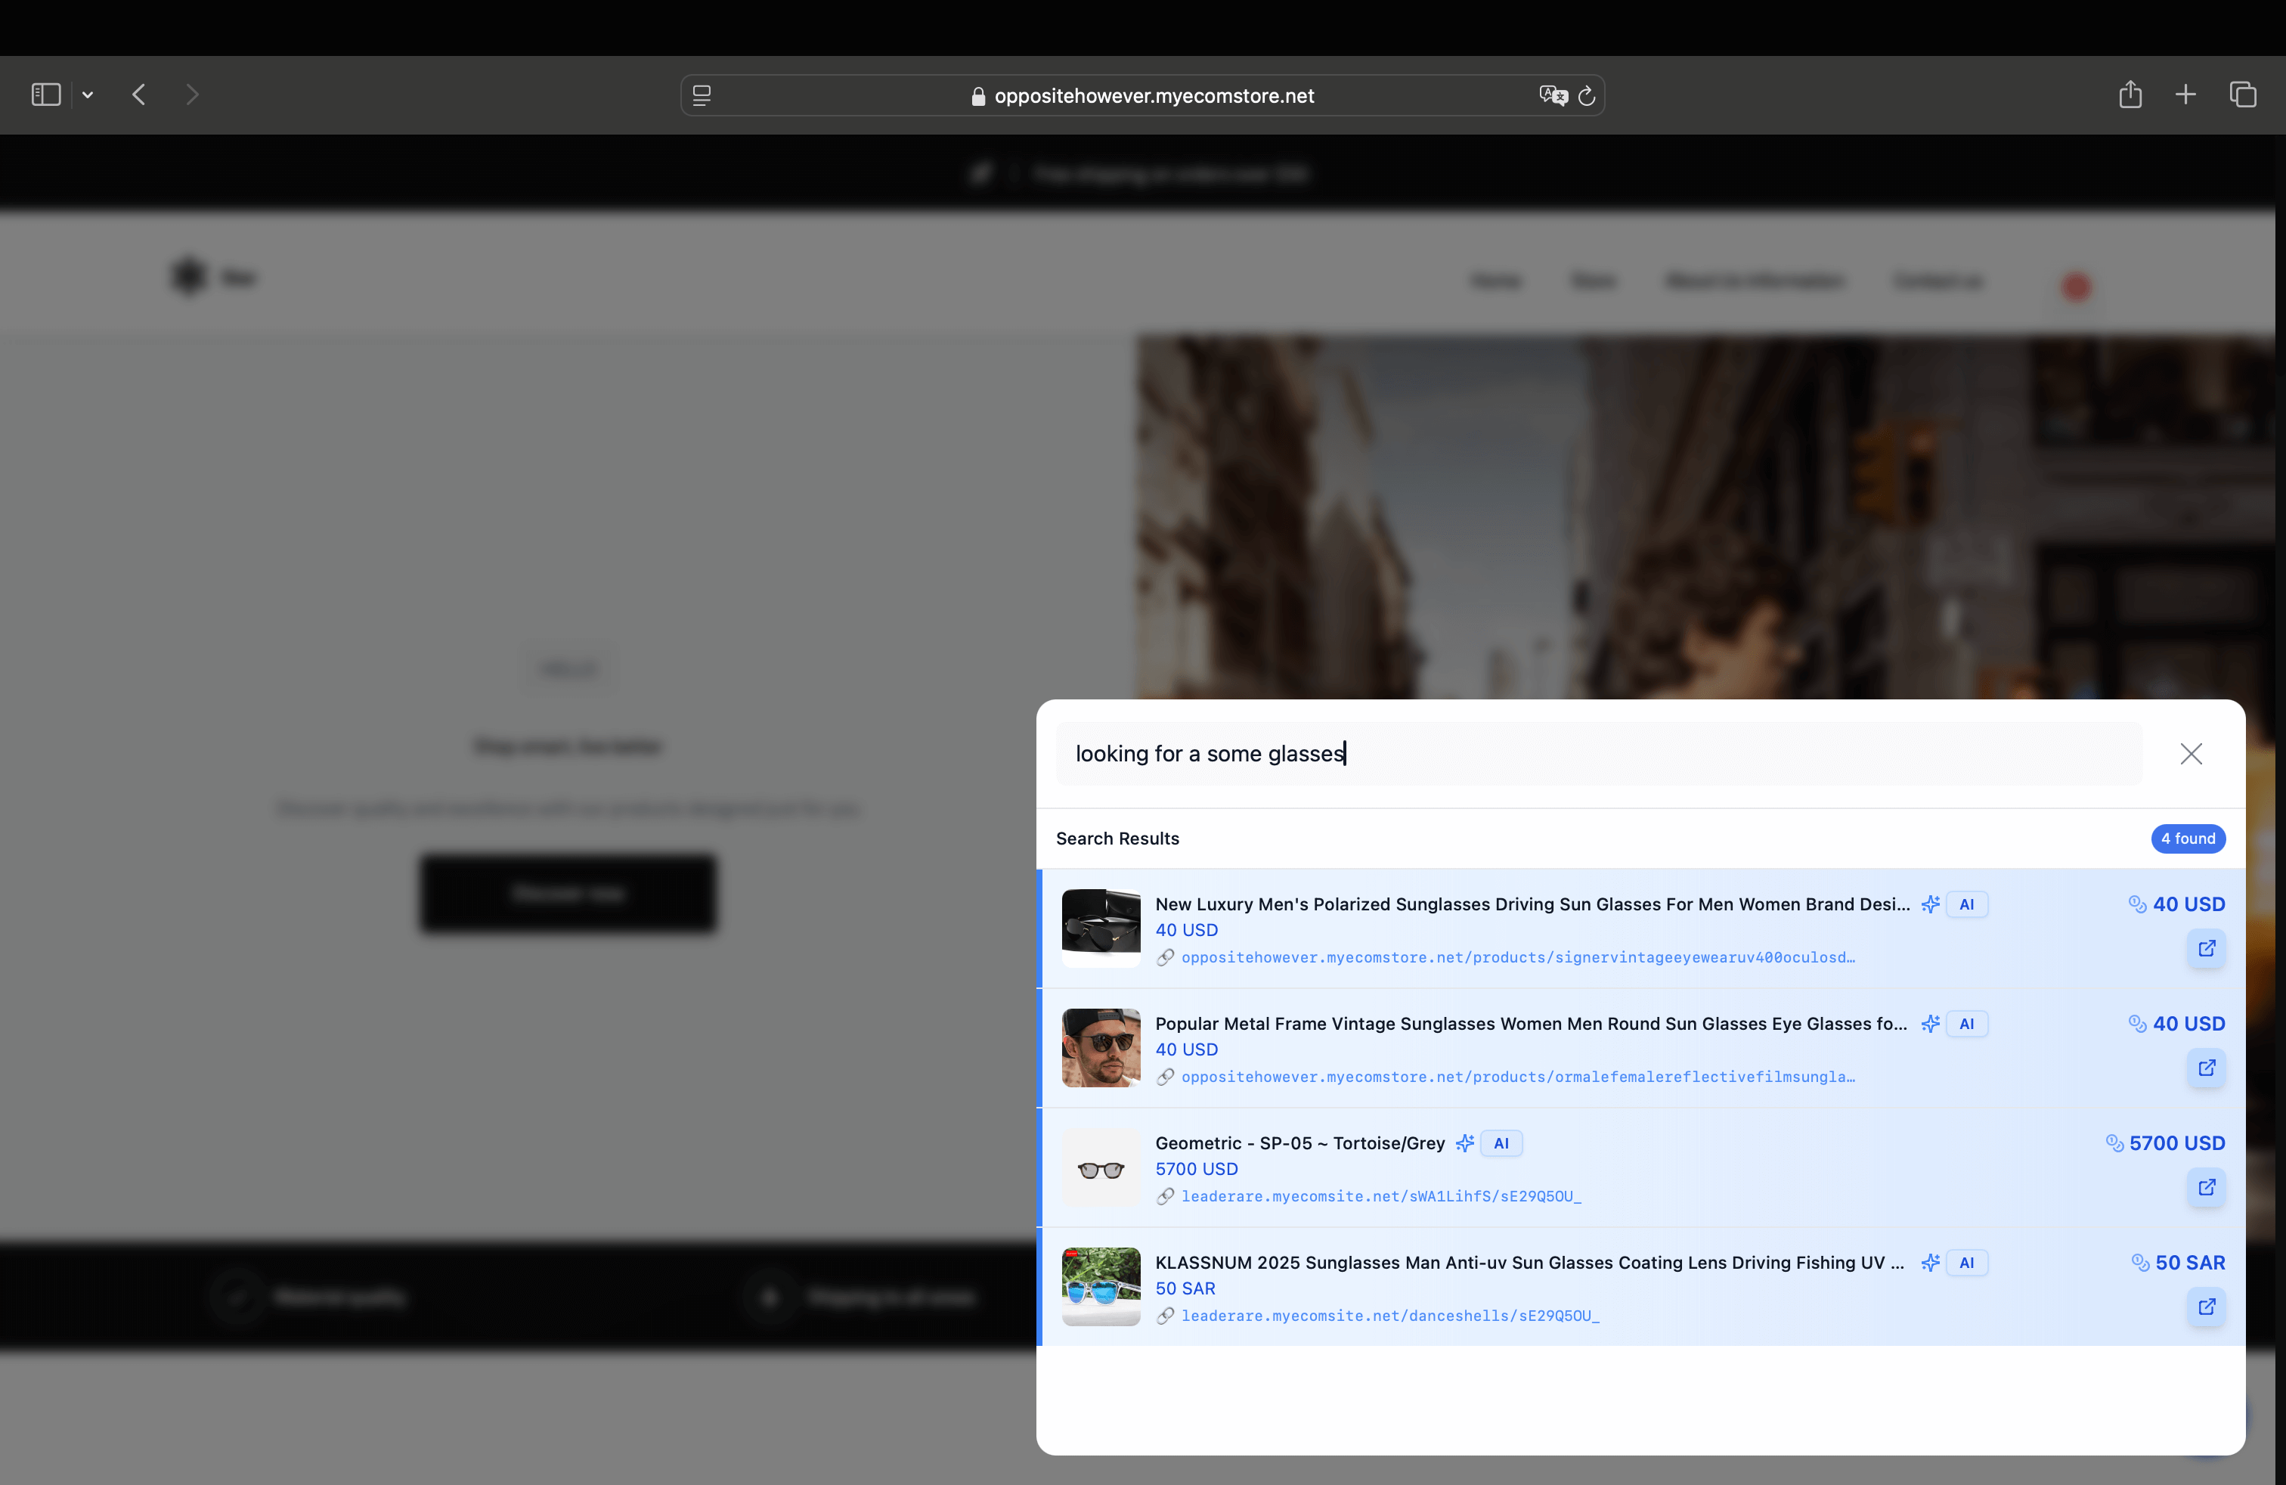Click the Safari sidebar toggle icon
The width and height of the screenshot is (2286, 1485).
46,94
